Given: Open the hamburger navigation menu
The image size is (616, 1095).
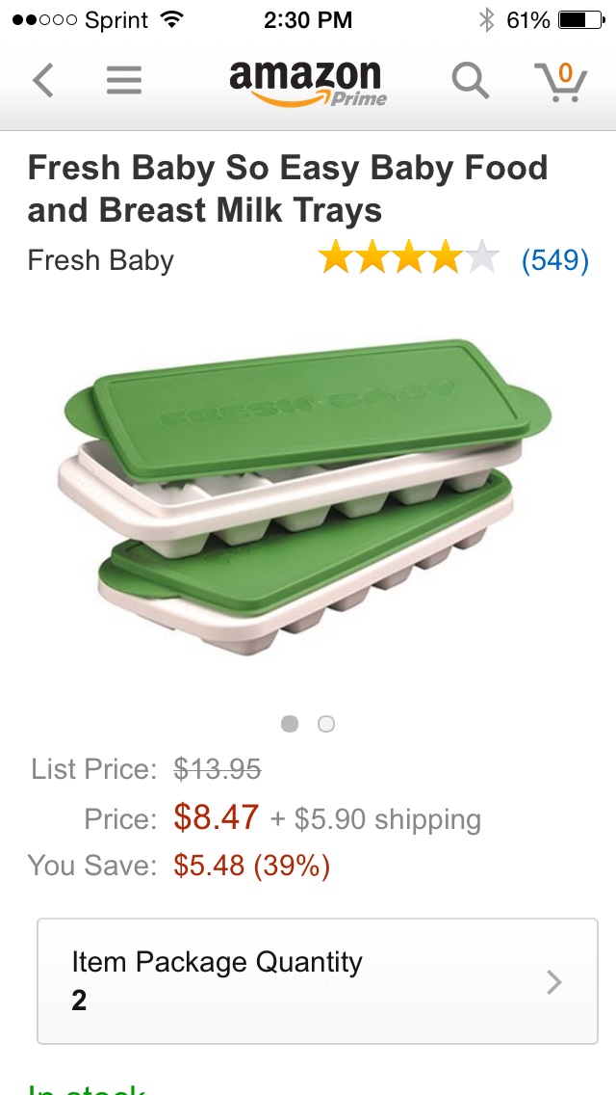Looking at the screenshot, I should pyautogui.click(x=124, y=80).
